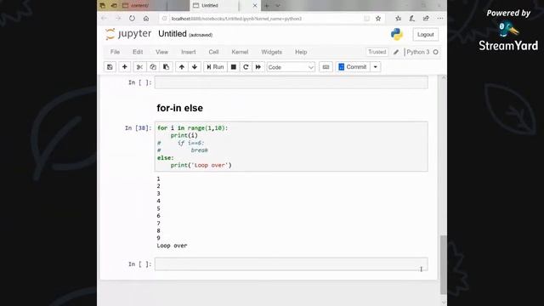Screen dimensions: 544x306
Task: Move selected cell up arrow
Action: coord(181,67)
